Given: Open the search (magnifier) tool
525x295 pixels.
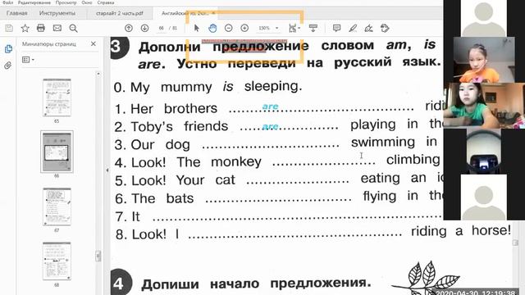Looking at the screenshot, I should (x=73, y=28).
